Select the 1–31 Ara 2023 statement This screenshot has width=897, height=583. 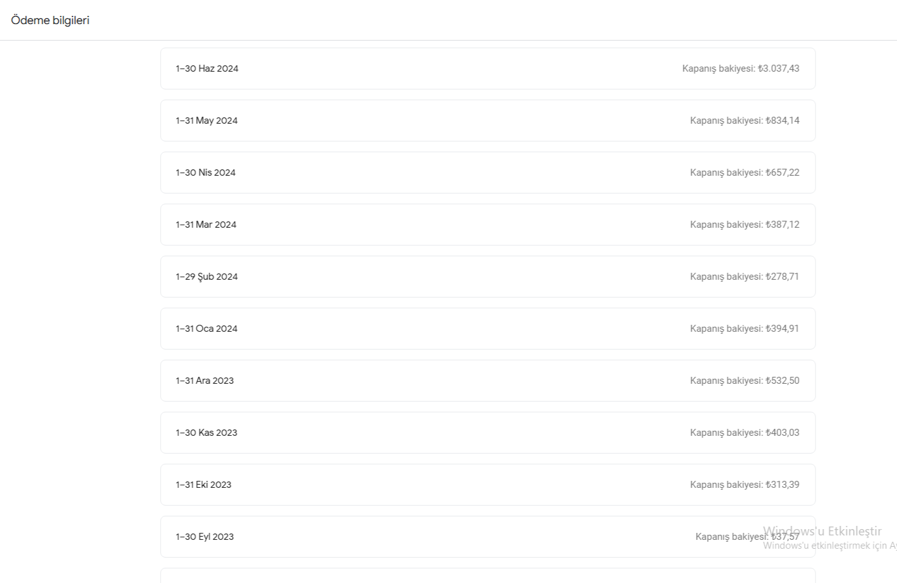pyautogui.click(x=488, y=381)
